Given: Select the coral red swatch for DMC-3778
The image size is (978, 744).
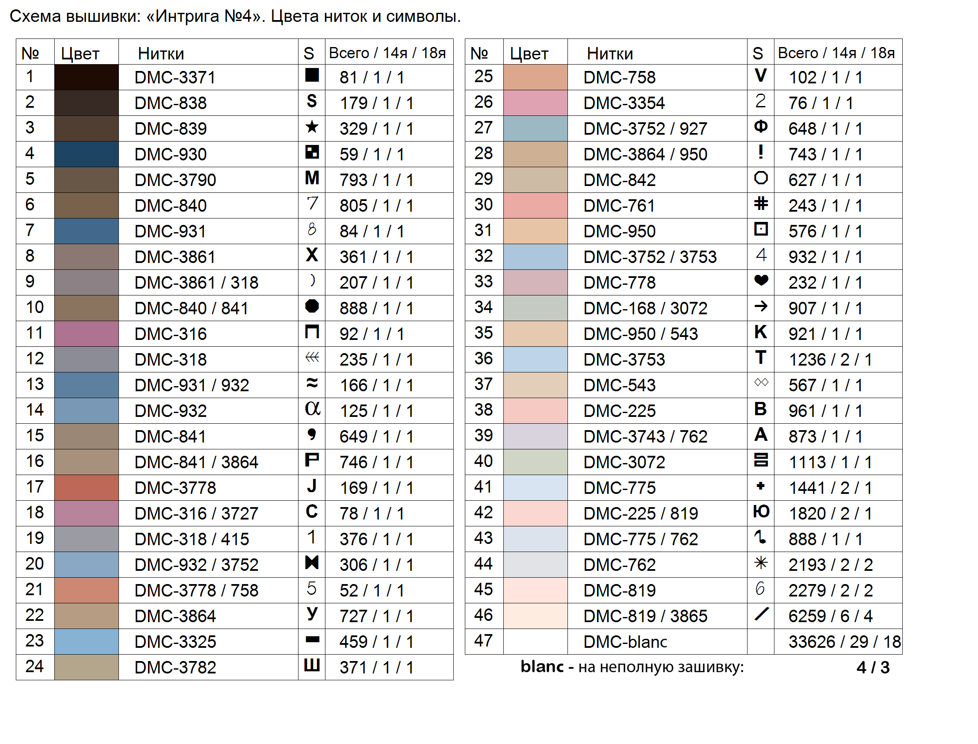Looking at the screenshot, I should 86,487.
